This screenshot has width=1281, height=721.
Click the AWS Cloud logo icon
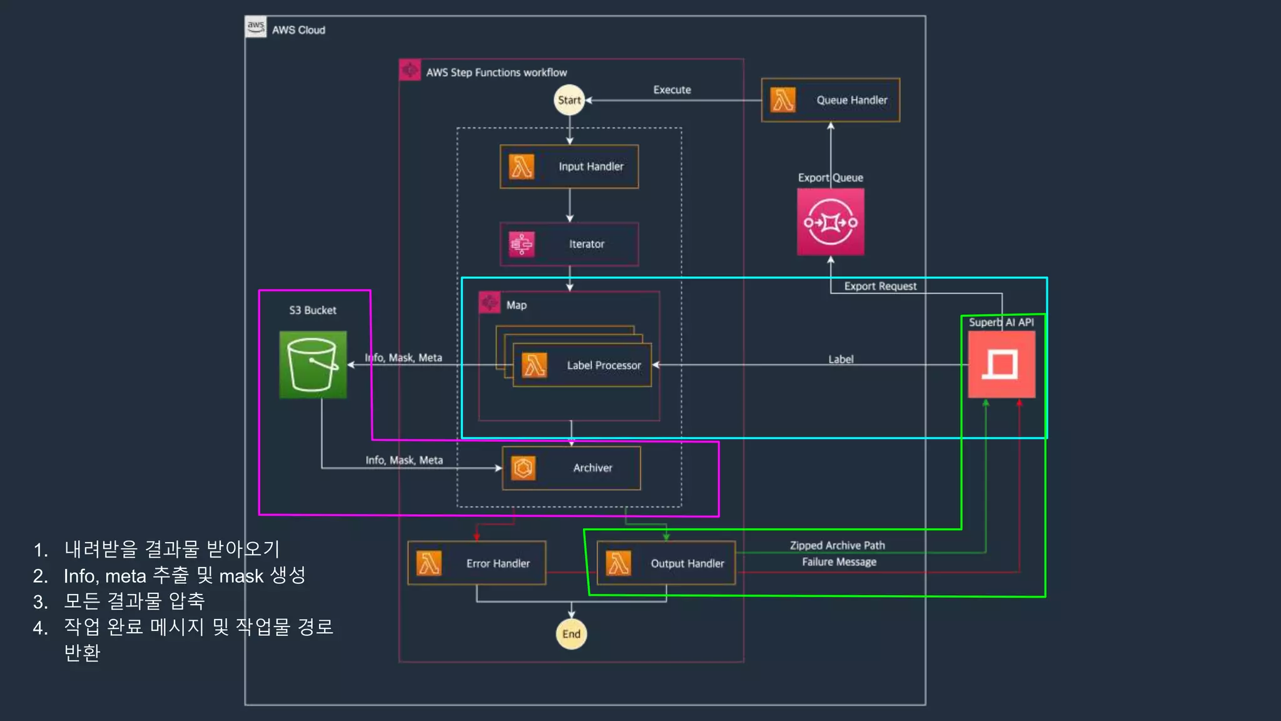pyautogui.click(x=256, y=28)
